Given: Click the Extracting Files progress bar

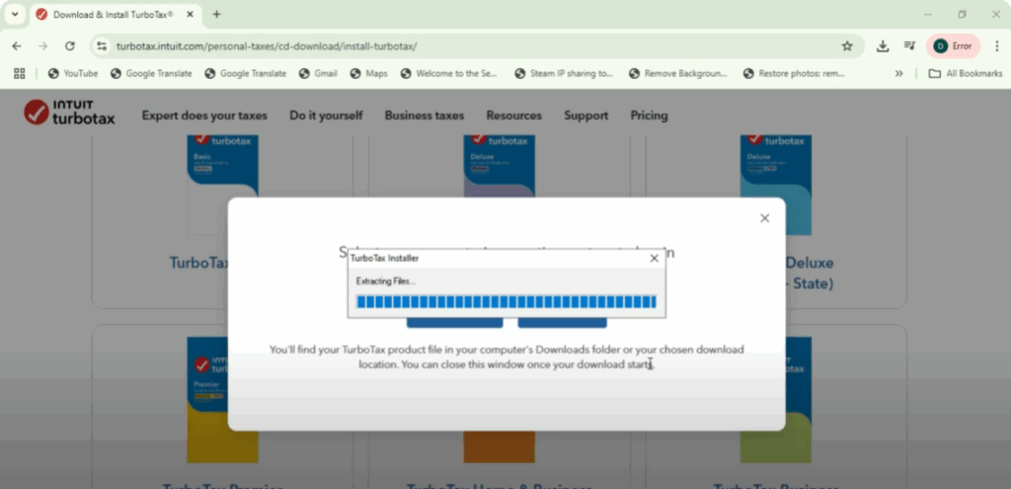Looking at the screenshot, I should coord(506,301).
